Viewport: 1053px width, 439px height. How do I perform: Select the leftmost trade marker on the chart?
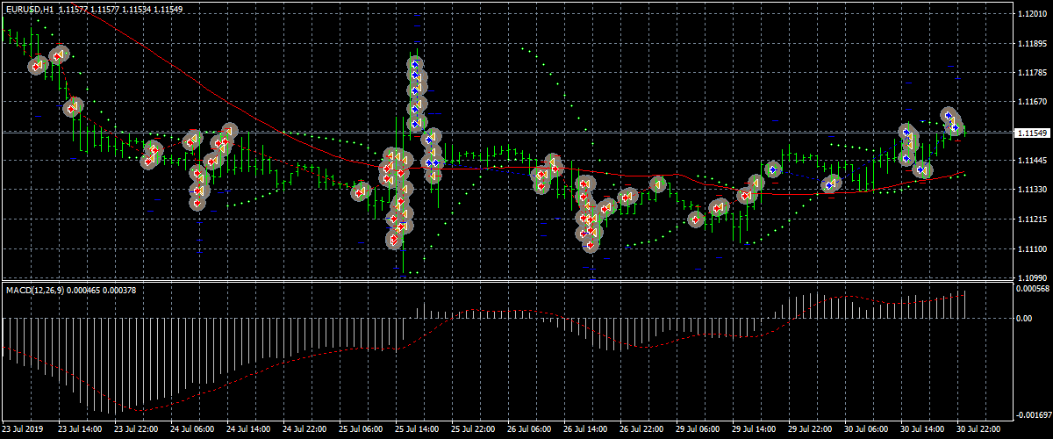[38, 65]
